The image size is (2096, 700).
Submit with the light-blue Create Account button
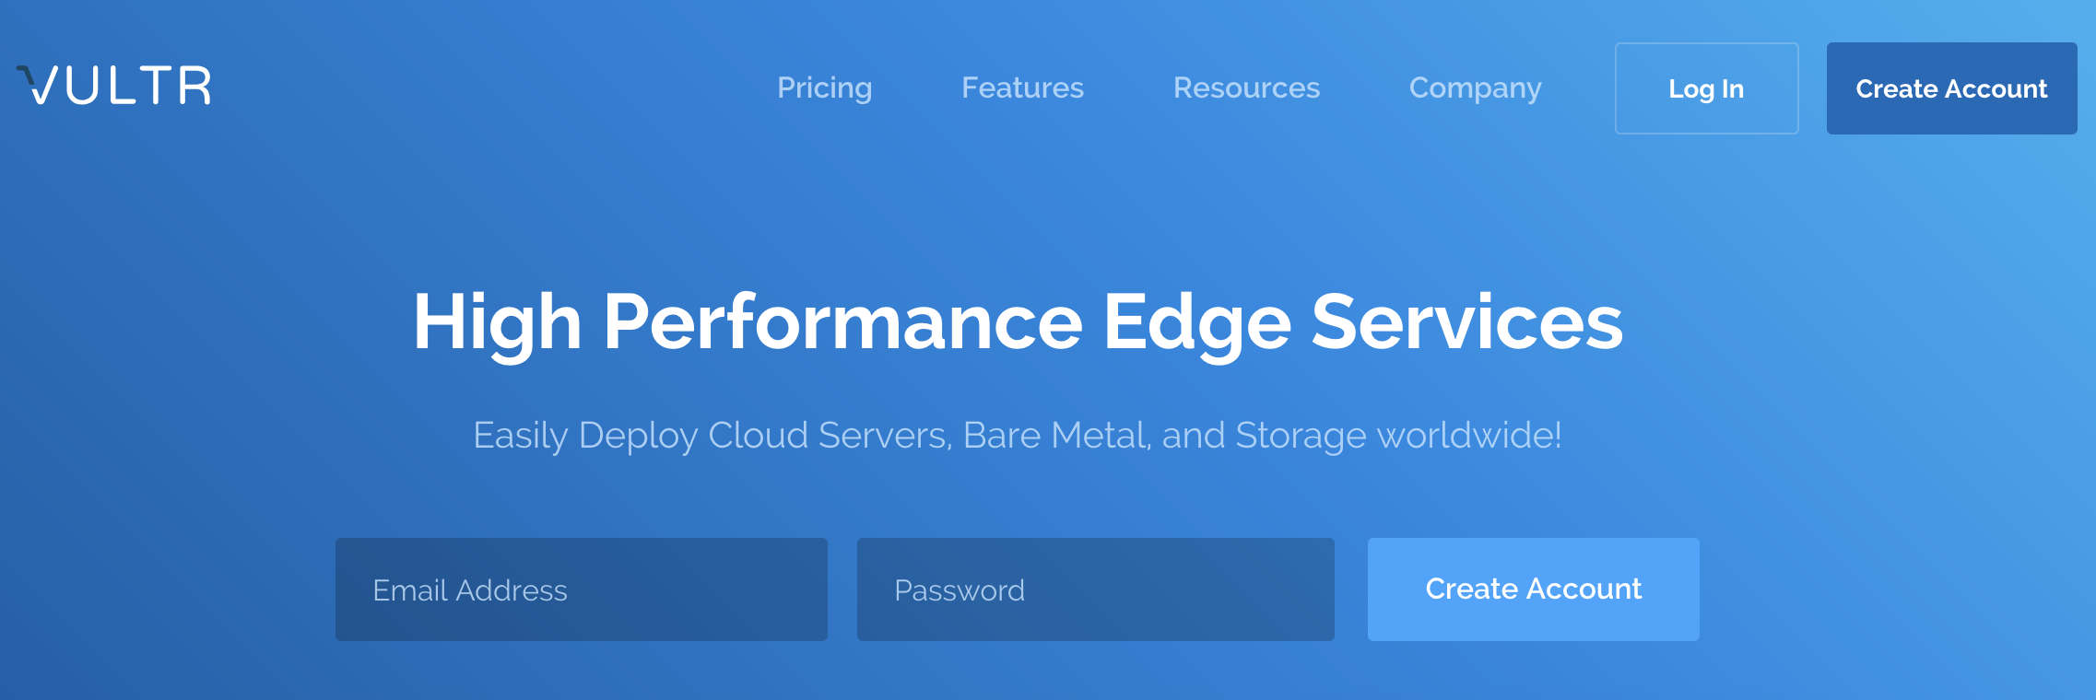click(x=1534, y=589)
